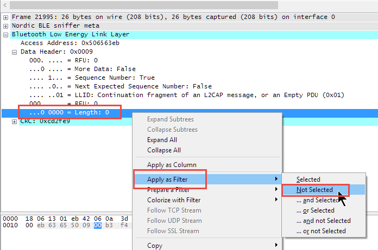Expand the CRC tree node
Viewport: 378px width, 250px height.
coord(15,121)
